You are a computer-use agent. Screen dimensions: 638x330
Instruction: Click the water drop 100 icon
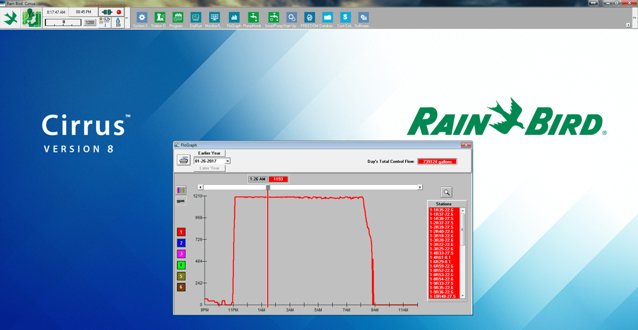(x=118, y=22)
